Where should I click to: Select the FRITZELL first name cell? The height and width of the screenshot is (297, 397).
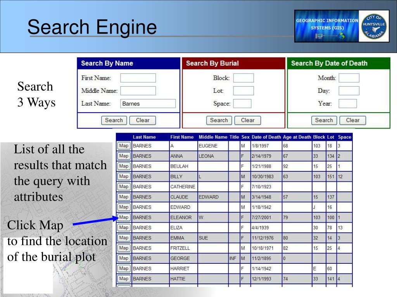pos(183,248)
